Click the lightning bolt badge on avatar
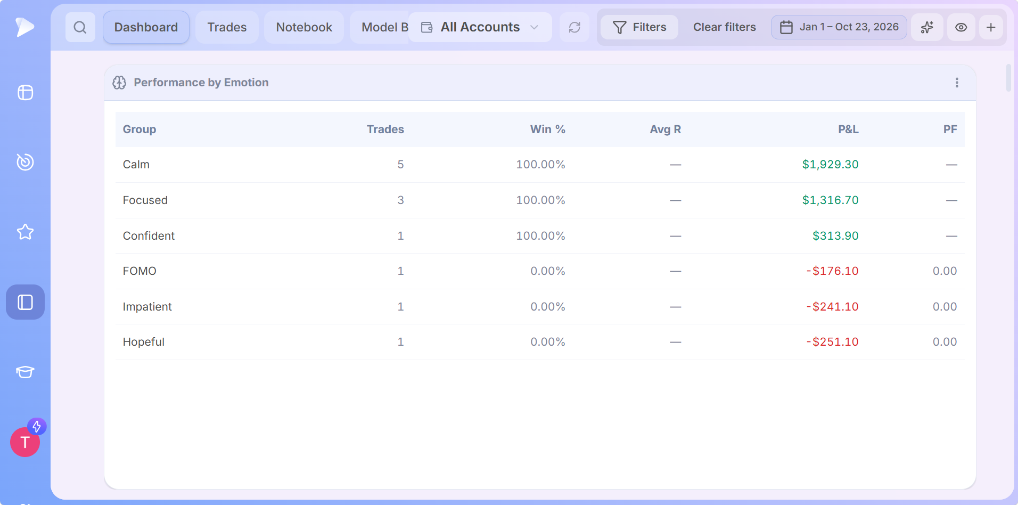 37,427
